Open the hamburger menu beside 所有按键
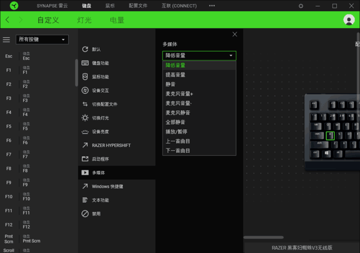This screenshot has height=253, width=360. [6, 40]
